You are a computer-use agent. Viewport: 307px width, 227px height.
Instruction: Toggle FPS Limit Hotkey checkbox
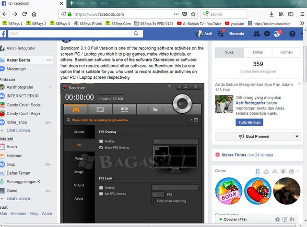point(101,188)
